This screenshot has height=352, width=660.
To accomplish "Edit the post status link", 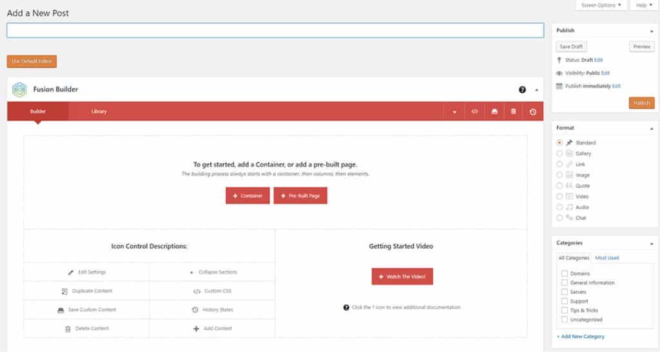I will 599,60.
